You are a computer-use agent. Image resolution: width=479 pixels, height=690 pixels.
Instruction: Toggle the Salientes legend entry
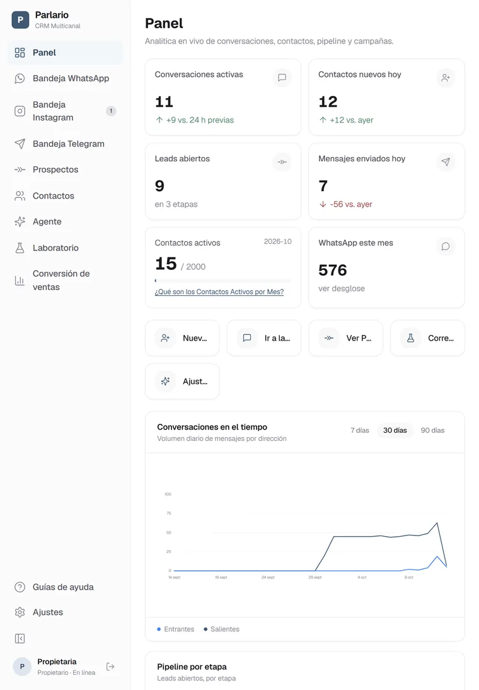222,629
